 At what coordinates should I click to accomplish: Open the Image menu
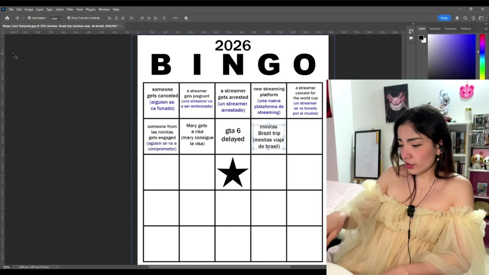coord(29,9)
